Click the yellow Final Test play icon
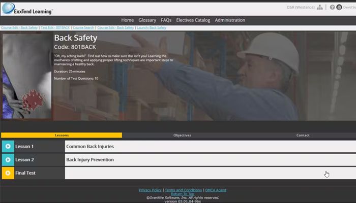Image resolution: width=356 pixels, height=203 pixels. [x=8, y=173]
